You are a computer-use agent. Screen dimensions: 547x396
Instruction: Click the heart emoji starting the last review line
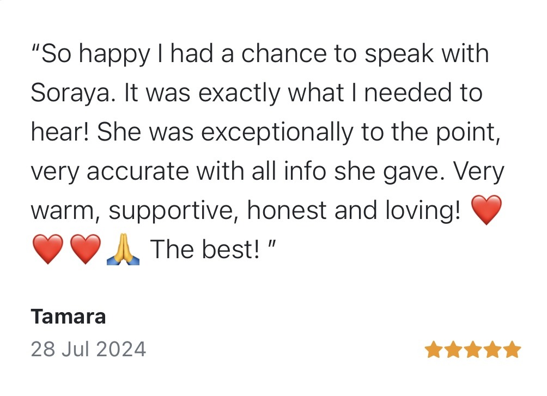[48, 249]
